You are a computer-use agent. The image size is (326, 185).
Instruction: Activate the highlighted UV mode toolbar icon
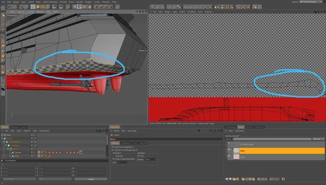79,7
